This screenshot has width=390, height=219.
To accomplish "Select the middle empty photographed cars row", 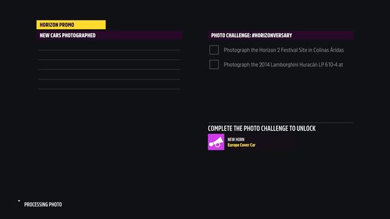I will (x=109, y=65).
